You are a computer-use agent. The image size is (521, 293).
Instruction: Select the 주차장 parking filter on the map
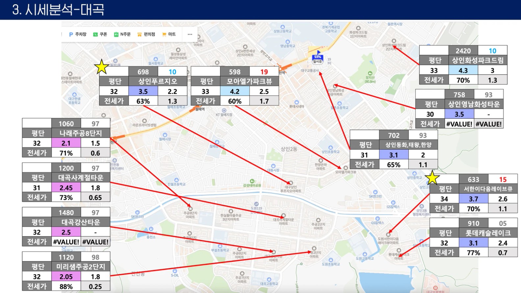[78, 34]
